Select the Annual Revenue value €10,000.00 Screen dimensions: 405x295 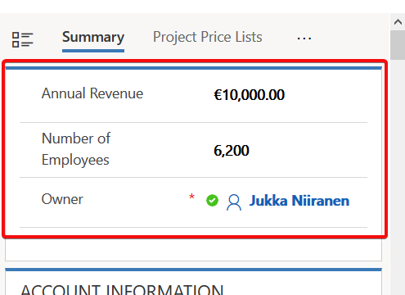click(249, 95)
